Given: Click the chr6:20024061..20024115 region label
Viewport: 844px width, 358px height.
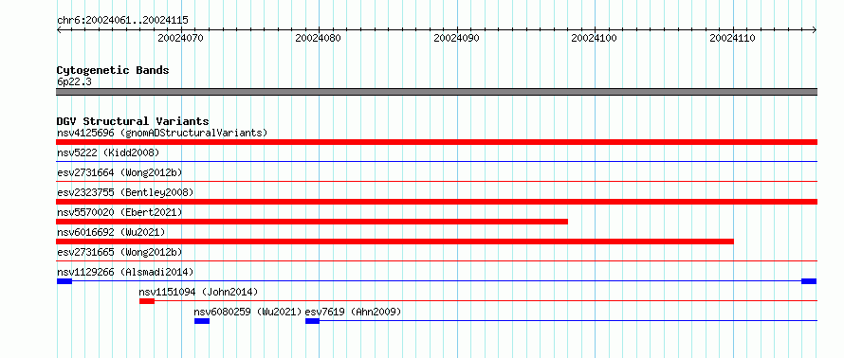Looking at the screenshot, I should (122, 21).
